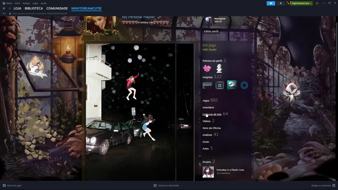Open Itens da Oficina link
The image size is (338, 190).
pyautogui.click(x=212, y=128)
